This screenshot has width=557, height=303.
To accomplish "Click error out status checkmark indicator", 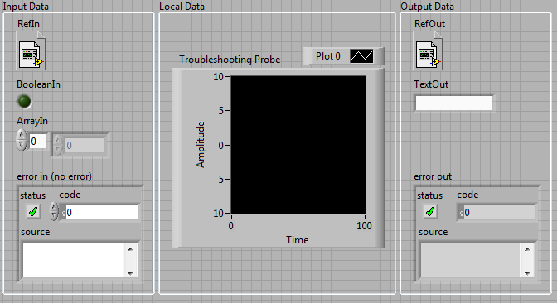I will (430, 212).
